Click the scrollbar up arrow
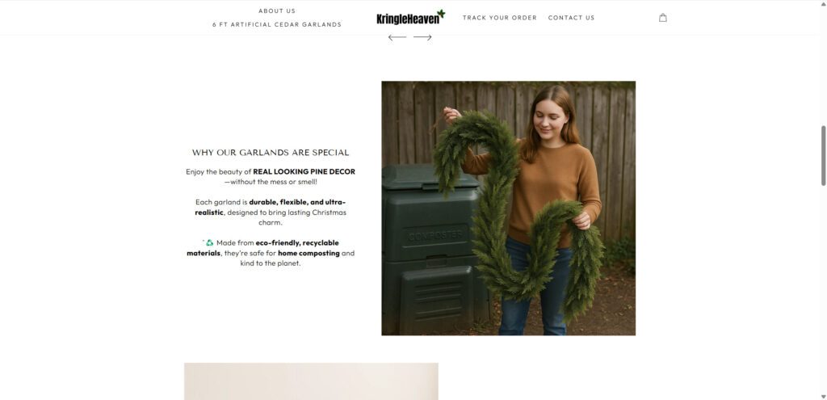Viewport: 827px width, 400px height. click(x=823, y=3)
